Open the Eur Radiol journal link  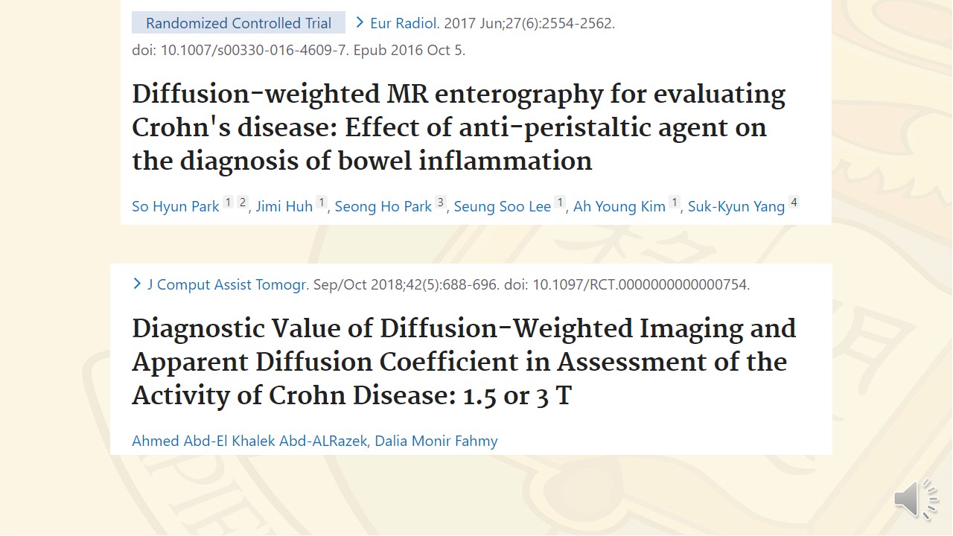[404, 23]
